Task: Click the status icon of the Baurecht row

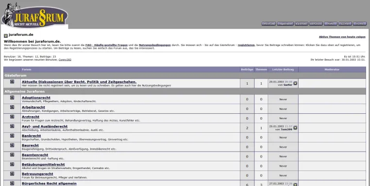Action: pyautogui.click(x=12, y=145)
